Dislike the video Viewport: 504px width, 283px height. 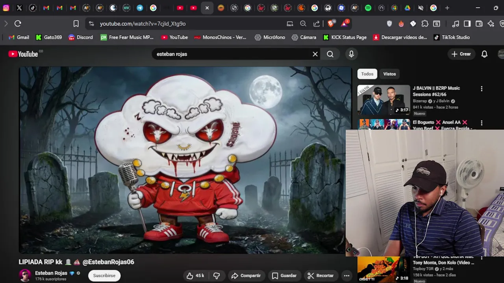(217, 276)
